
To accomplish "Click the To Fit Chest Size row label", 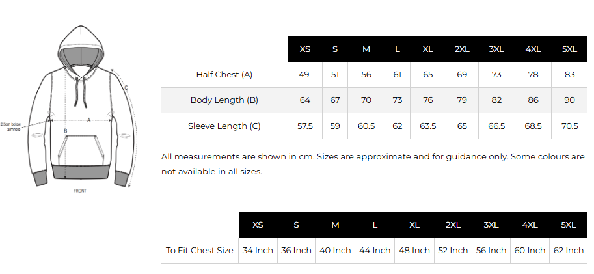I will [x=199, y=250].
